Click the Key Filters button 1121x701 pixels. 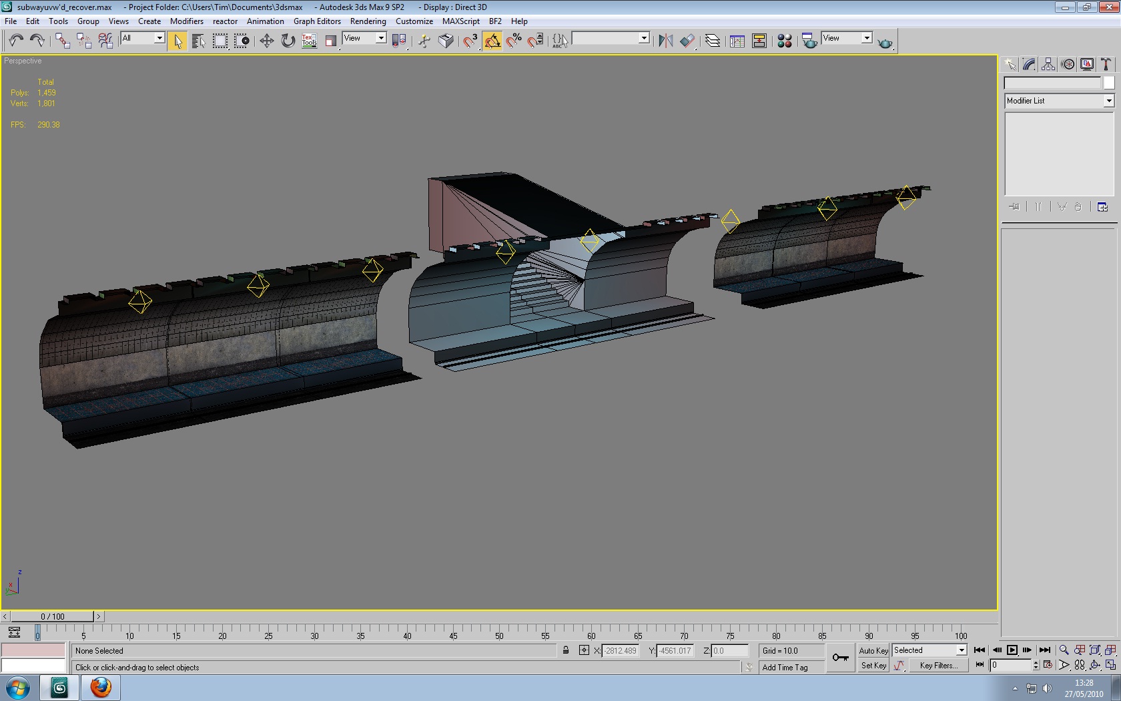pos(938,666)
